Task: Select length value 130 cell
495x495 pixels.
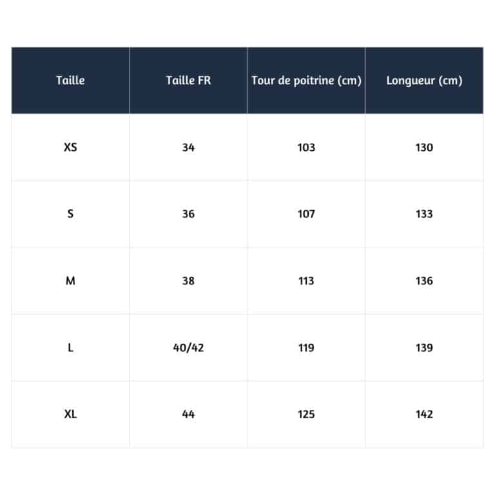Action: click(424, 148)
